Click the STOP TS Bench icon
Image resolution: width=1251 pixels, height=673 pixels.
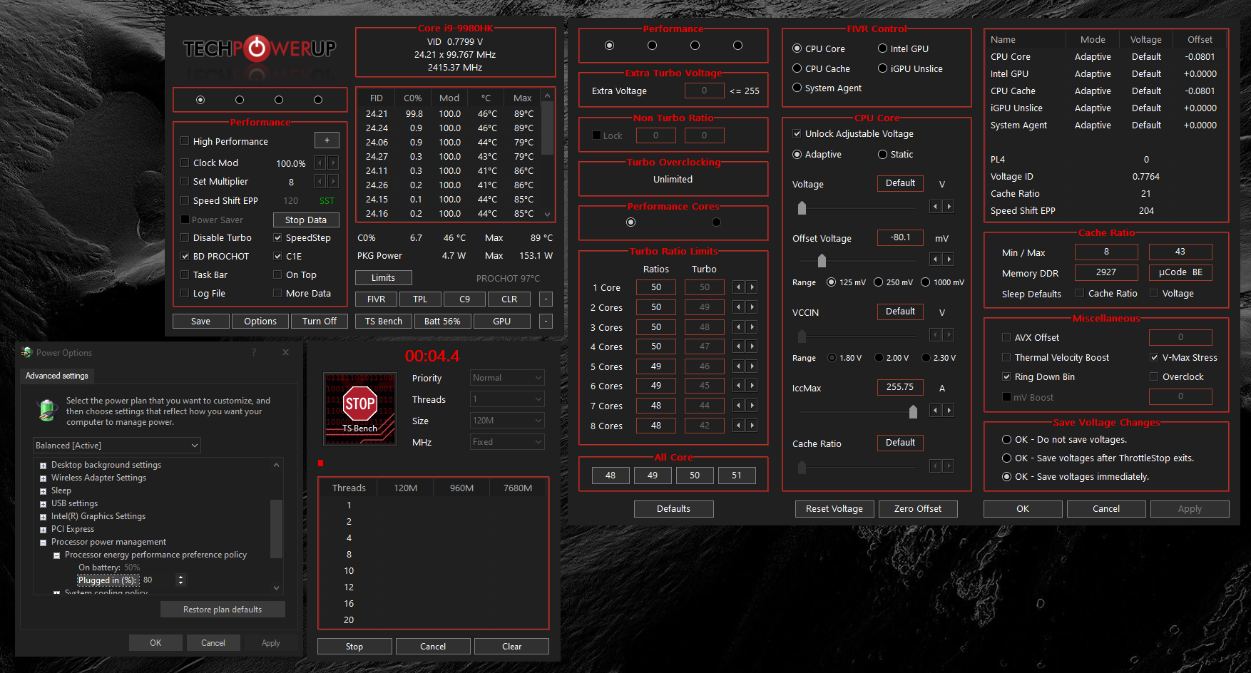pos(360,409)
